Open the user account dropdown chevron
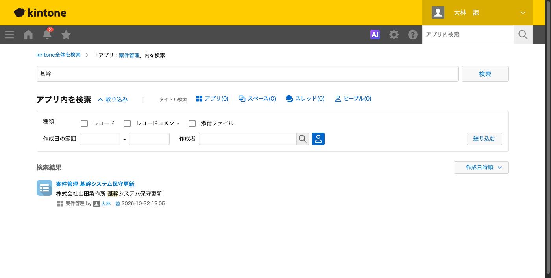The width and height of the screenshot is (551, 278). click(523, 13)
